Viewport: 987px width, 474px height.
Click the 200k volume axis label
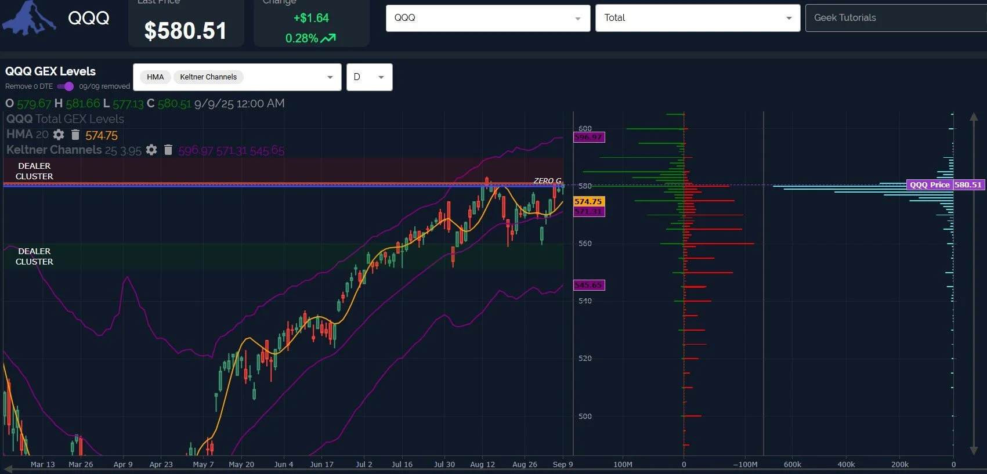coord(899,464)
